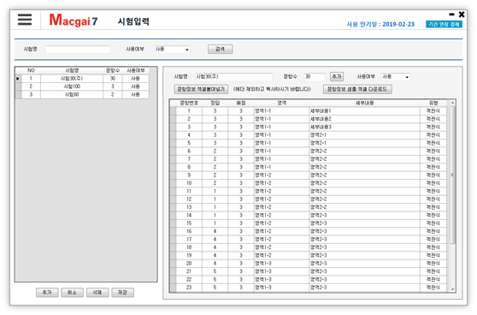This screenshot has width=477, height=315.
Task: Click the 기간 연장 결제 button
Action: pyautogui.click(x=444, y=24)
